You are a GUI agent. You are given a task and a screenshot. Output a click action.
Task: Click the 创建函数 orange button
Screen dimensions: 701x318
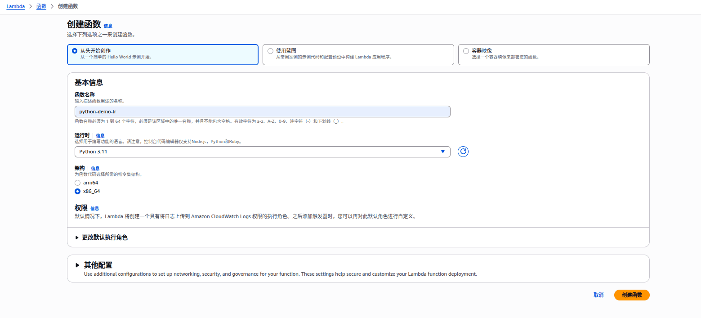631,295
